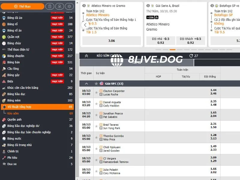Click the Bida billiards icon
The width and height of the screenshot is (240, 180).
pos(4,81)
